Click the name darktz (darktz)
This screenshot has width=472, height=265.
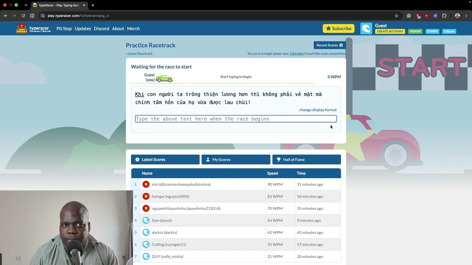pos(164,233)
